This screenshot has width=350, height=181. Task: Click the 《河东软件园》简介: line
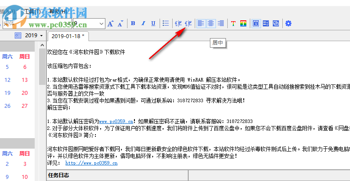[x=72, y=135]
